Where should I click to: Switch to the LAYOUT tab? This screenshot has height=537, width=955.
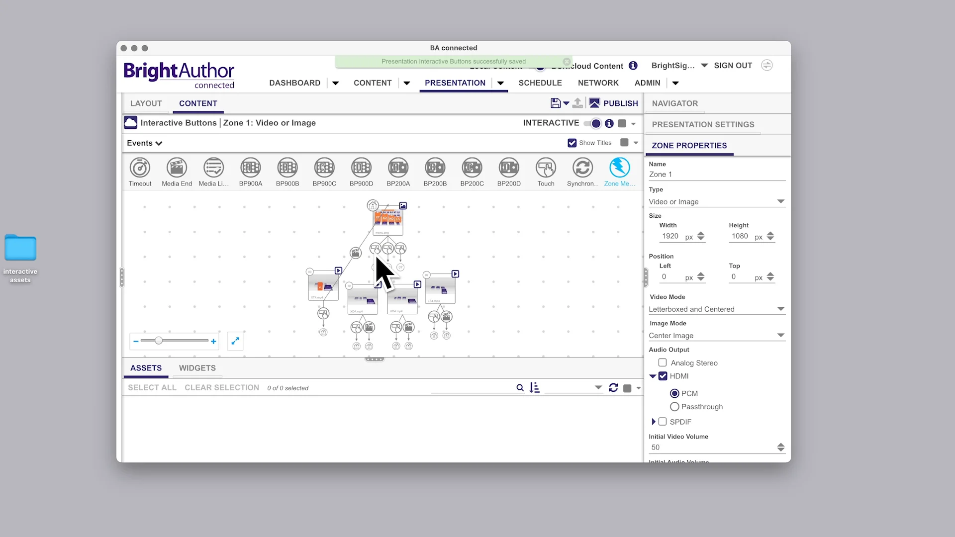coord(146,103)
